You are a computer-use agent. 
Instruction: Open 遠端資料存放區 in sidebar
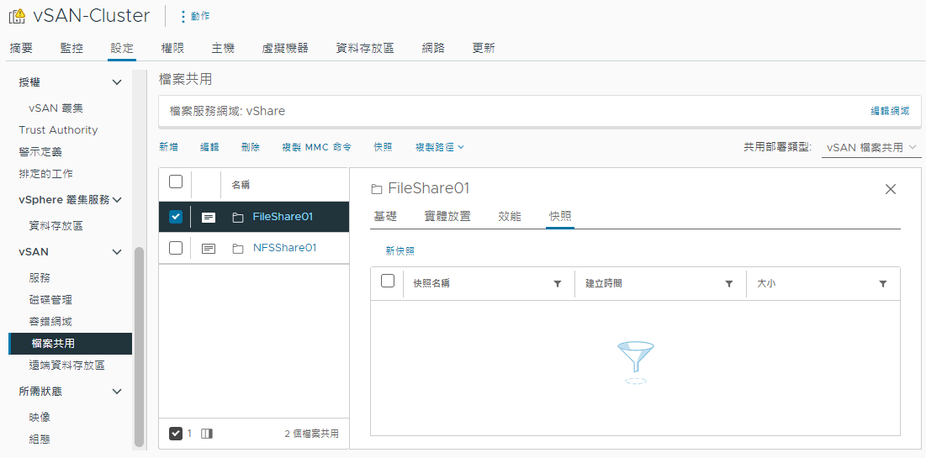coord(66,366)
